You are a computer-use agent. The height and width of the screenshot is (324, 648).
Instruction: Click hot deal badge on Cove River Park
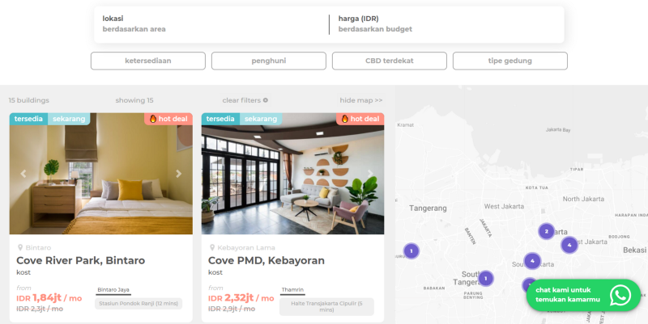point(168,119)
